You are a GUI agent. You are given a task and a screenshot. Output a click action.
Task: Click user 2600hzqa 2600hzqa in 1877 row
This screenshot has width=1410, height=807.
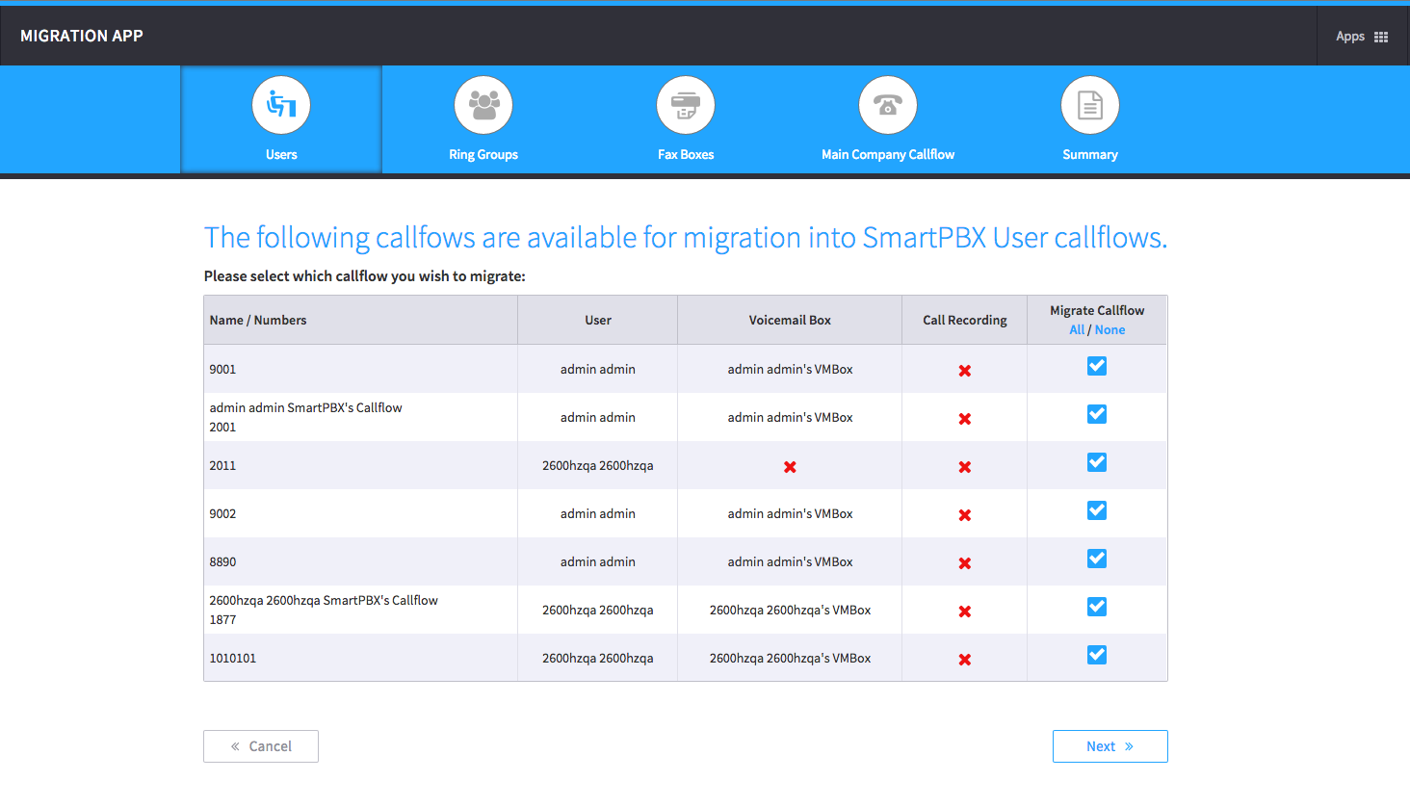[598, 610]
